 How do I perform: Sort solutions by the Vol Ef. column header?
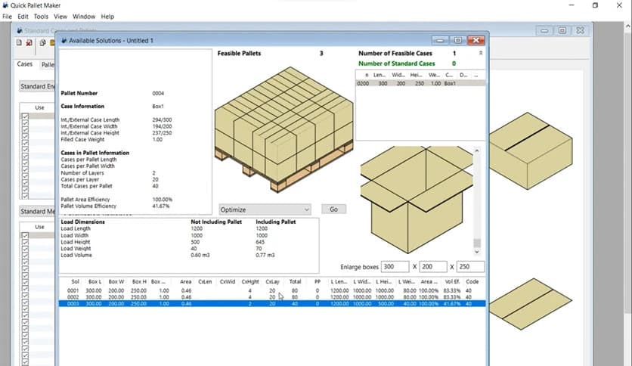(453, 282)
